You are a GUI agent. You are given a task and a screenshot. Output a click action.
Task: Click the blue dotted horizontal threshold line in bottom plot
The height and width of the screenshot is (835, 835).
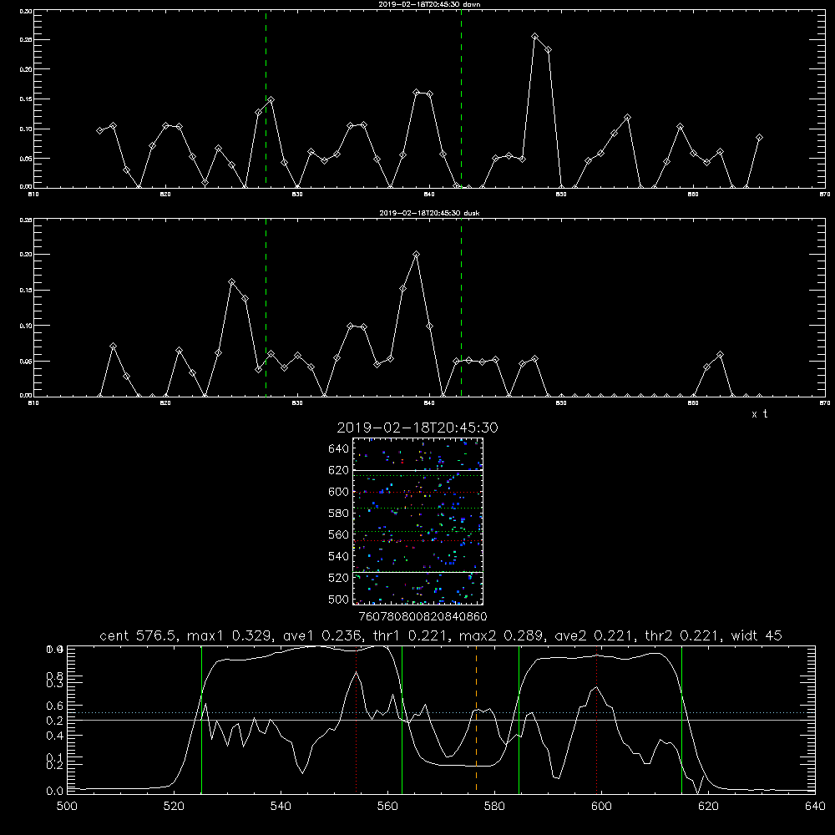click(x=441, y=712)
